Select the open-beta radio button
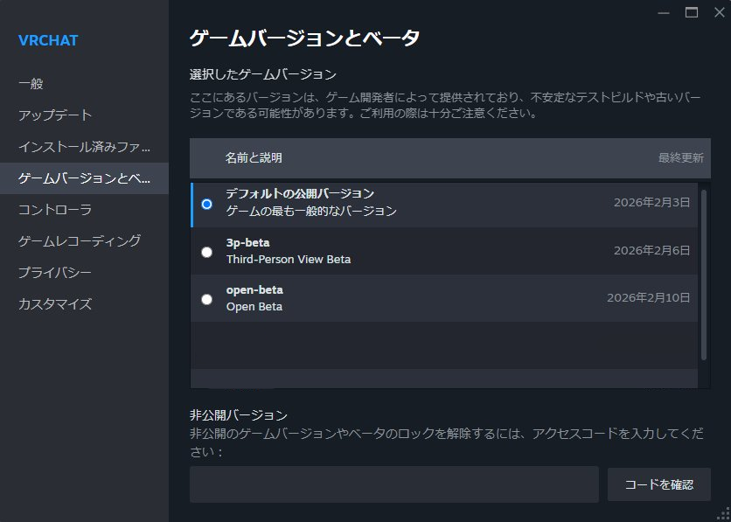This screenshot has width=731, height=522. [x=206, y=299]
